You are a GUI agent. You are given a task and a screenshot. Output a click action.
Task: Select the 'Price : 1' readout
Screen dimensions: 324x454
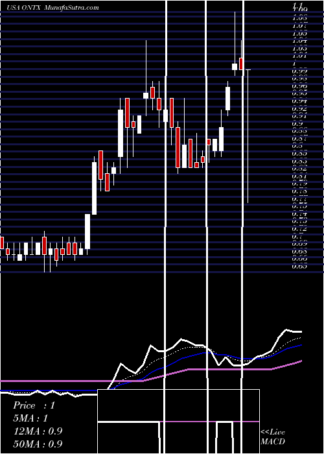click(x=34, y=405)
